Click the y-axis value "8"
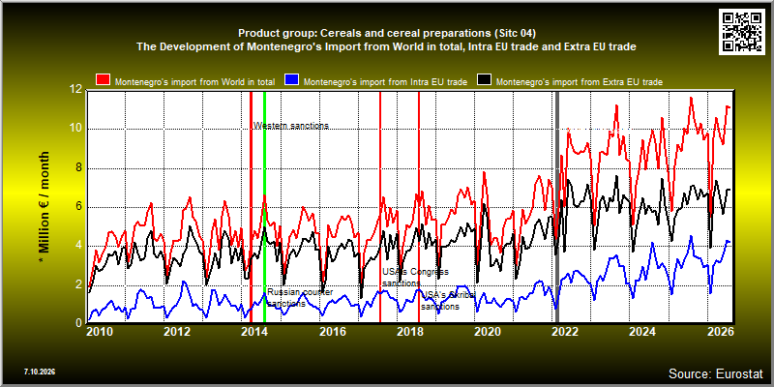774x387 pixels. tap(78, 168)
